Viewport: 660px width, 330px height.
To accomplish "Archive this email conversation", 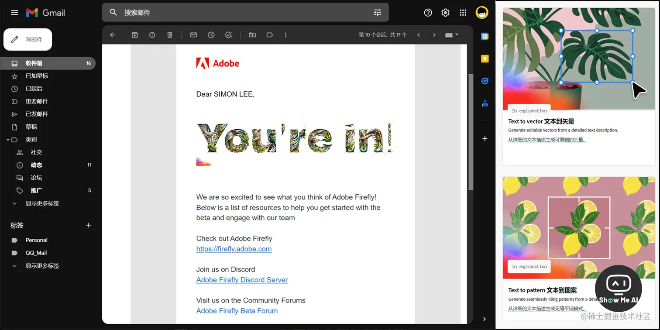I will click(x=135, y=35).
